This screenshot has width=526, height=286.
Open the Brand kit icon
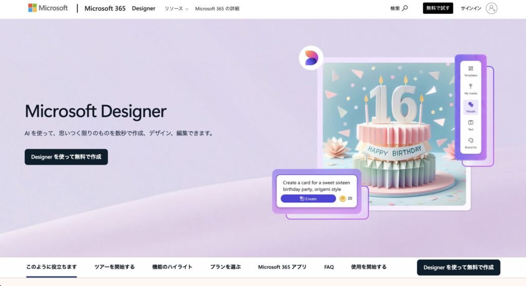(471, 140)
